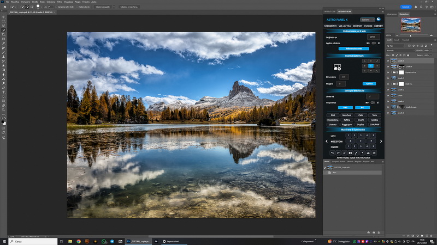Screen dimensions: 437x245
Task: Toggle the Trasparenza switch
Action: (x=373, y=102)
